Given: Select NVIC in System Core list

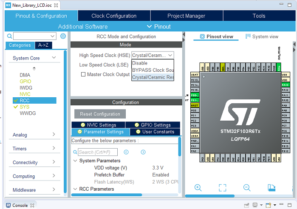Looking at the screenshot, I should tap(25, 94).
